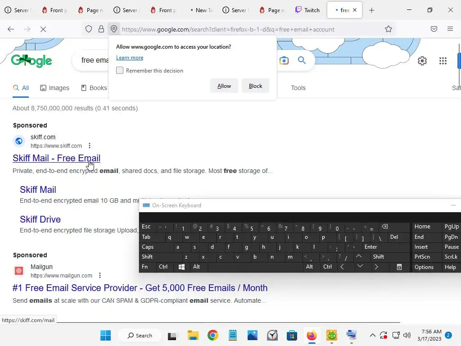Open the Firefox application menu
The image size is (461, 346).
pos(450,29)
